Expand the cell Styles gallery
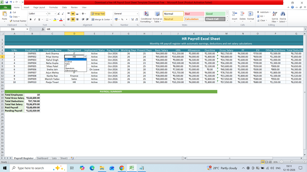 pyautogui.click(x=227, y=20)
